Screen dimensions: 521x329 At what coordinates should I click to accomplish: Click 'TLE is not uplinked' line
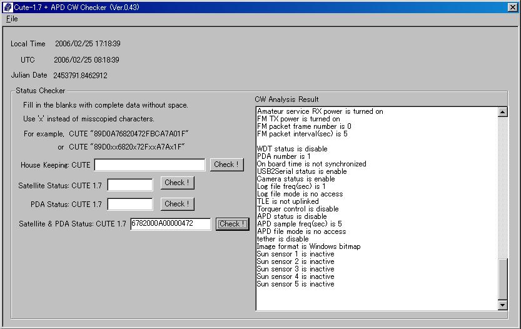(x=288, y=201)
